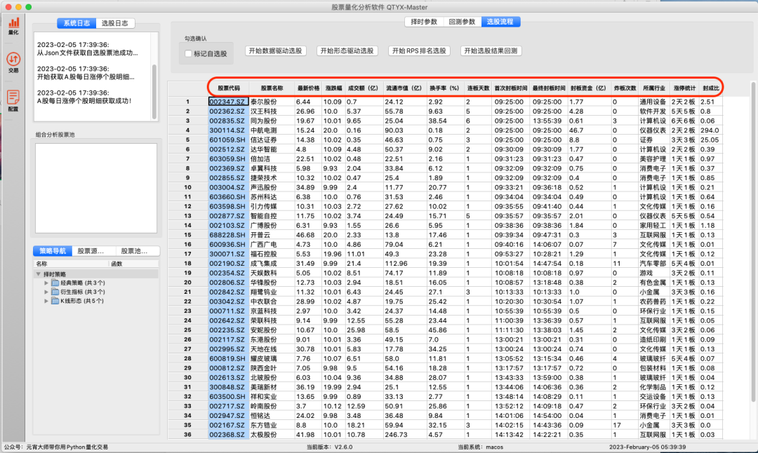Collapse the 择时策略 tree node
758x453 pixels.
pos(38,273)
